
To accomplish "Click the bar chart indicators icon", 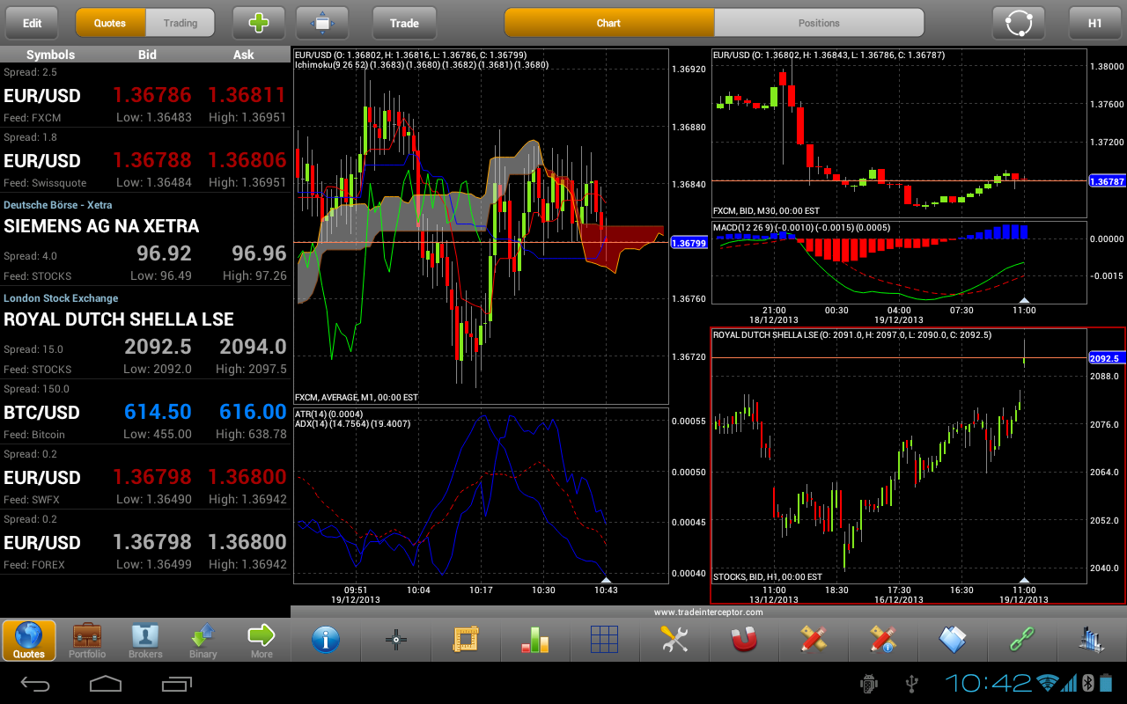I will point(535,640).
